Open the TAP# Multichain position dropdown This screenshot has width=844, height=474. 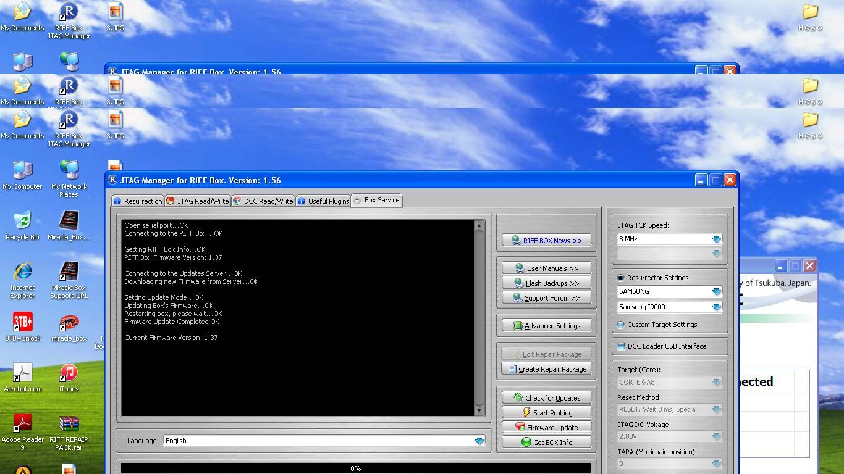tap(670, 464)
